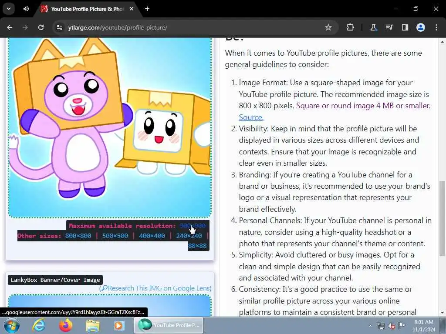
Task: Open the 900×900 maximum resolution link
Action: pyautogui.click(x=193, y=226)
